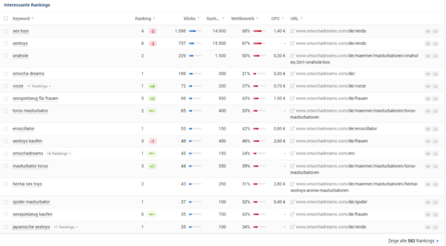Expand +6 Rankings for omochadreams
The image size is (446, 246).
pyautogui.click(x=59, y=154)
